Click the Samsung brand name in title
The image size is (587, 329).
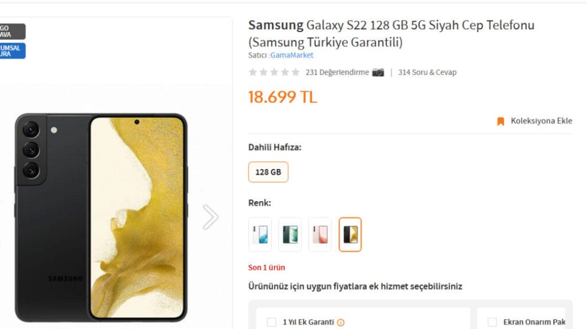276,25
